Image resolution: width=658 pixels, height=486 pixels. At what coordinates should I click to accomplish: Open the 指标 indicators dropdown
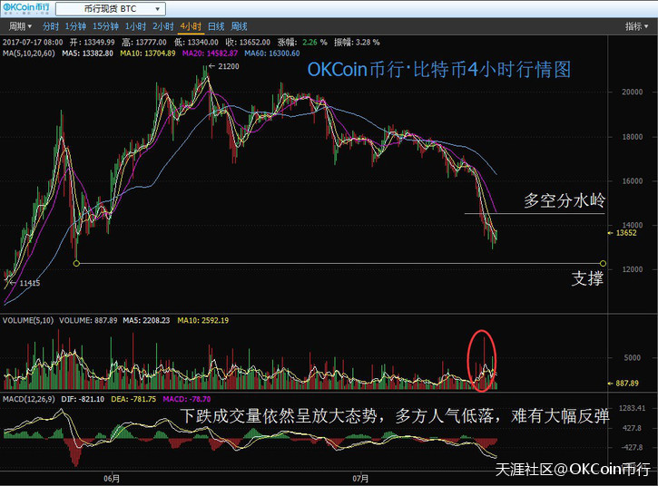pos(636,27)
